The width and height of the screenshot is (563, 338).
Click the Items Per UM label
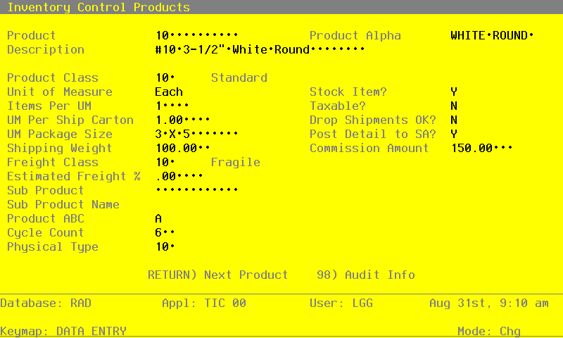(49, 106)
